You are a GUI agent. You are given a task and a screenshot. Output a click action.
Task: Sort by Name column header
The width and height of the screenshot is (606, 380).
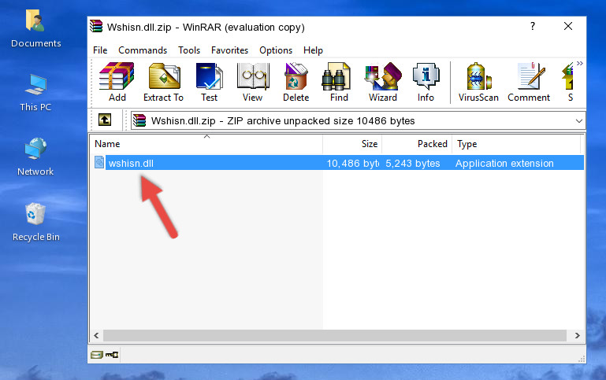(x=206, y=144)
